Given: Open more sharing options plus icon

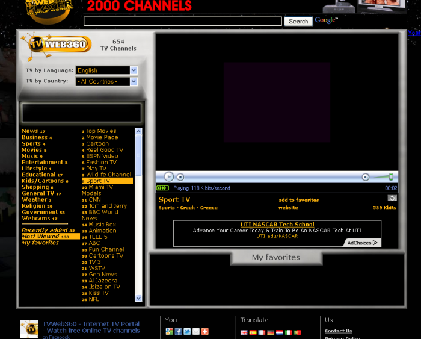Looking at the screenshot, I should click(x=205, y=331).
